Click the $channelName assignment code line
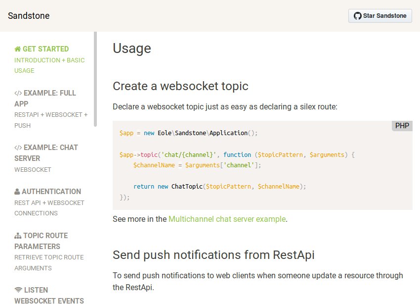 [197, 165]
